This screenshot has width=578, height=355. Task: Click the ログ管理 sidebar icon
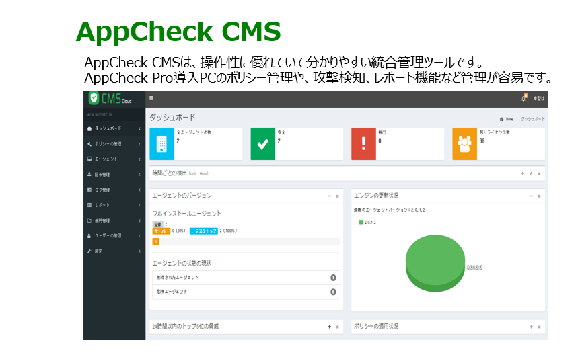tap(89, 190)
